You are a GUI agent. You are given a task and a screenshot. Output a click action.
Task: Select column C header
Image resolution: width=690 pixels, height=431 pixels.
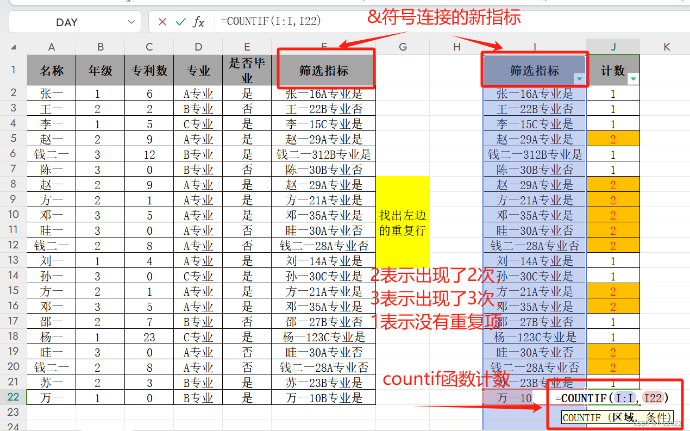click(x=149, y=47)
